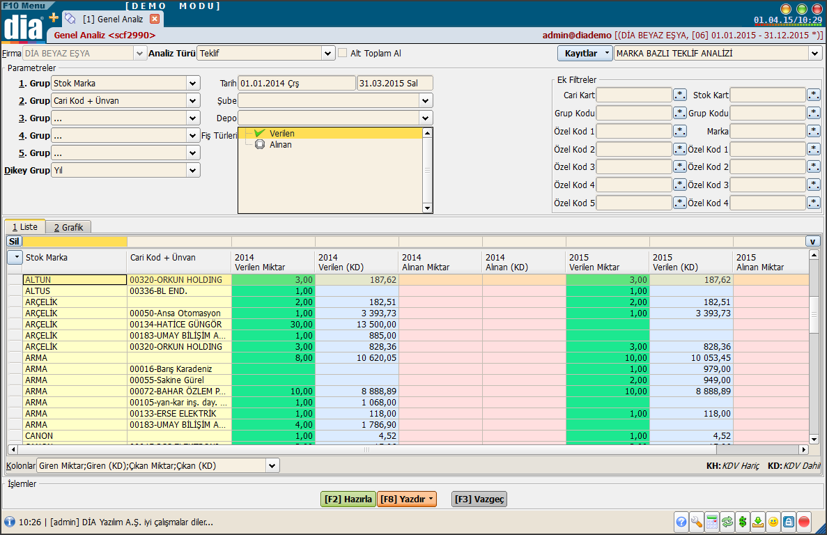Open the help question mark icon

click(681, 522)
